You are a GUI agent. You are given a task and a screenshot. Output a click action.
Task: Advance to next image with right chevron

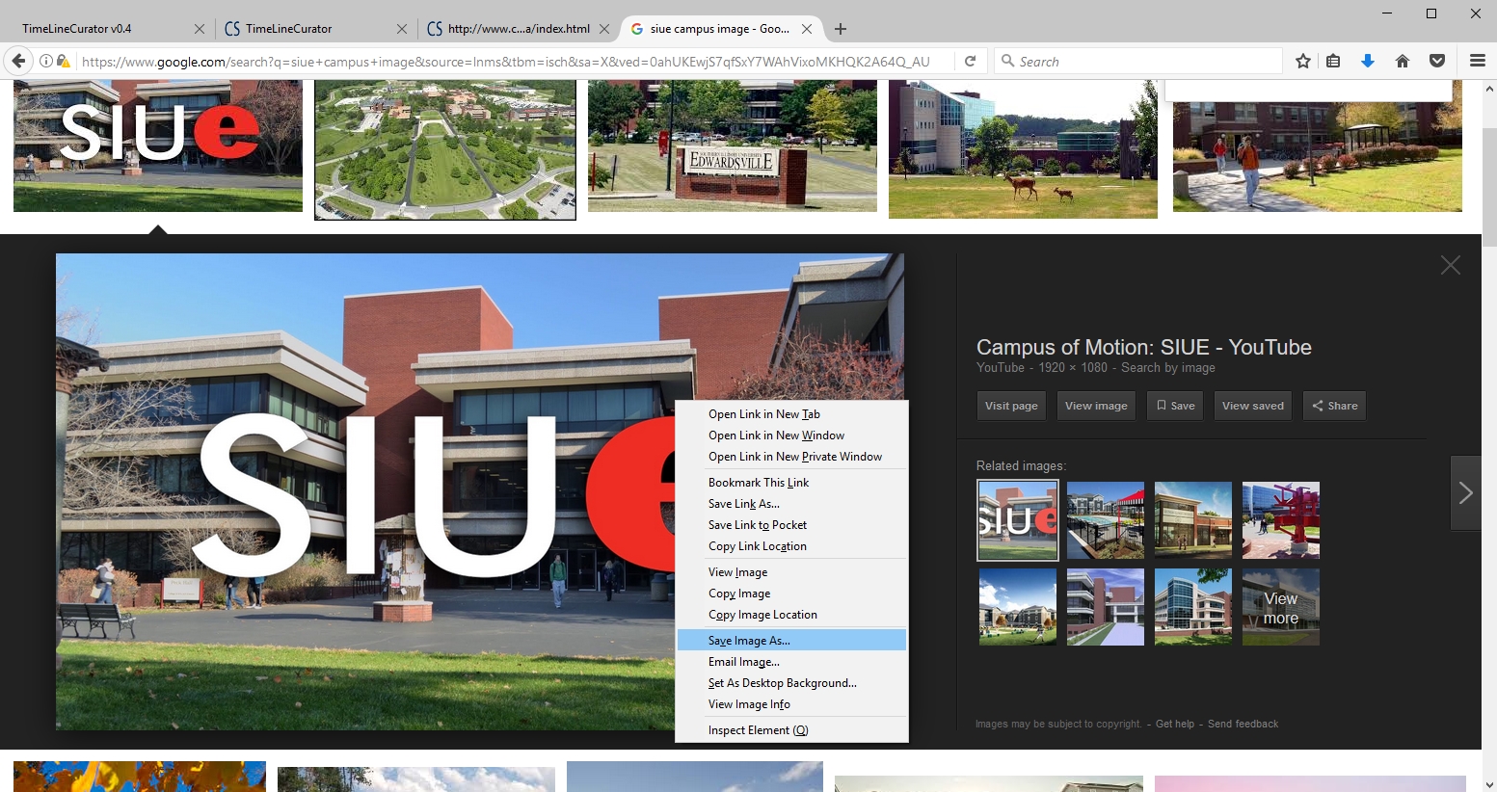(1465, 493)
